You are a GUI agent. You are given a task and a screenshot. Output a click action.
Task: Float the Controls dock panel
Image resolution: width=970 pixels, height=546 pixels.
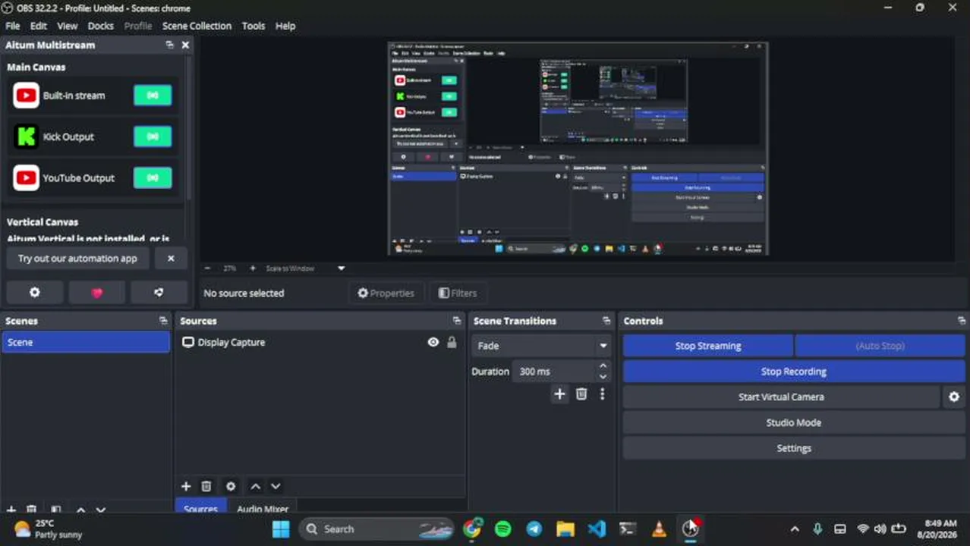tap(962, 321)
